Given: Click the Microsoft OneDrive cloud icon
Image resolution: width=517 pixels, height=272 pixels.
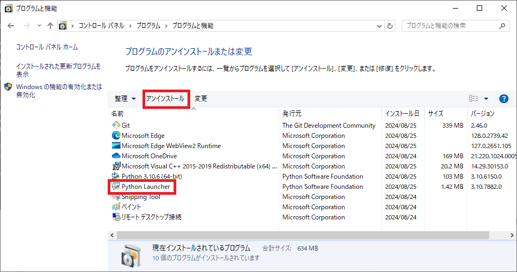Looking at the screenshot, I should 116,156.
